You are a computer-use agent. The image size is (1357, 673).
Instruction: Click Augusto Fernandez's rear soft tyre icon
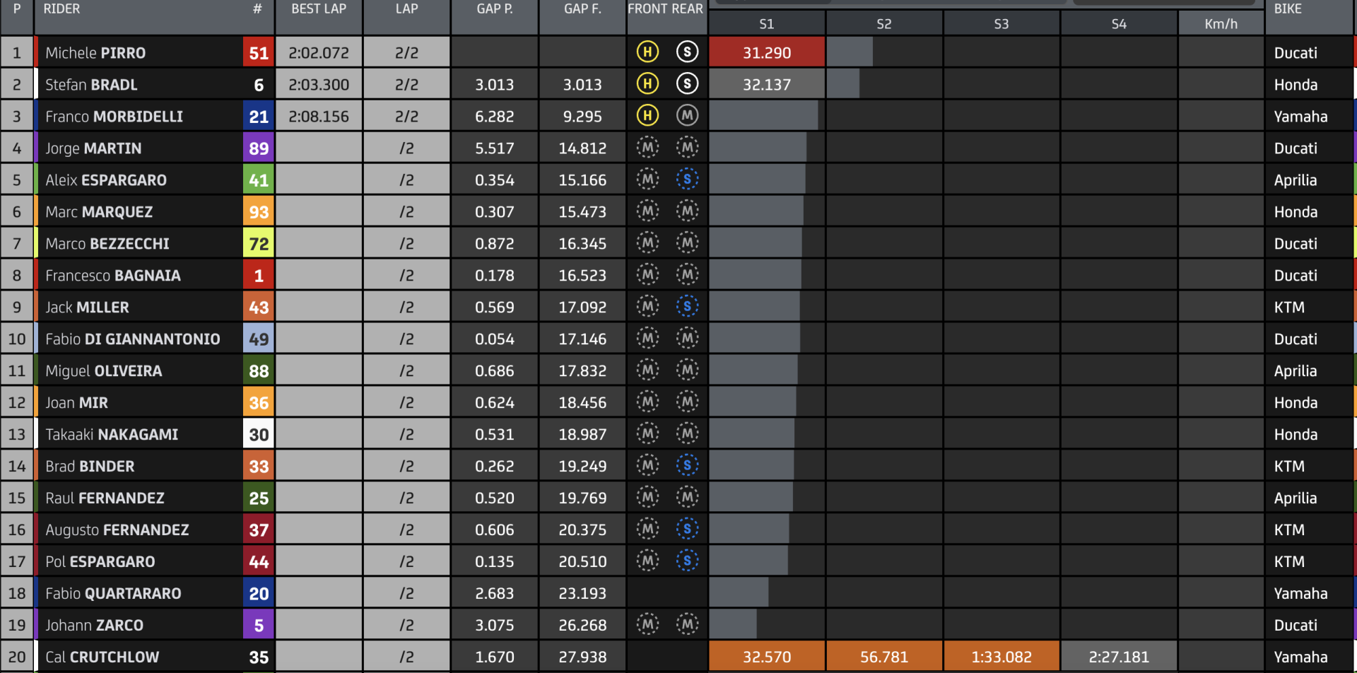(x=687, y=529)
